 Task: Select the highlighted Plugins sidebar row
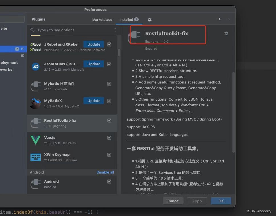click(13, 49)
